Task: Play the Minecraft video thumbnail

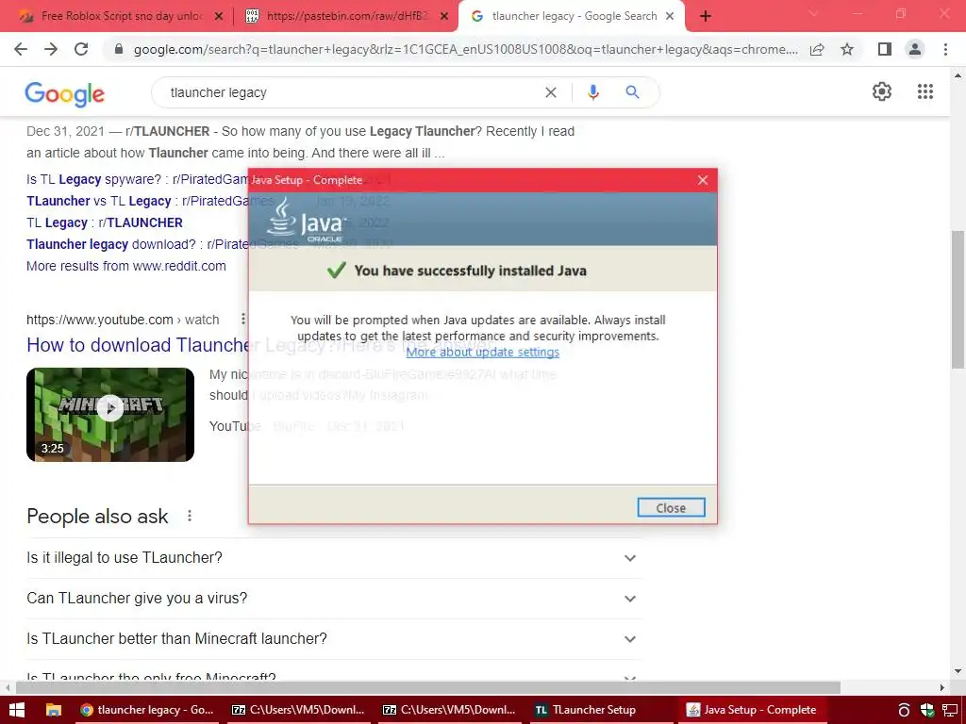Action: (110, 415)
